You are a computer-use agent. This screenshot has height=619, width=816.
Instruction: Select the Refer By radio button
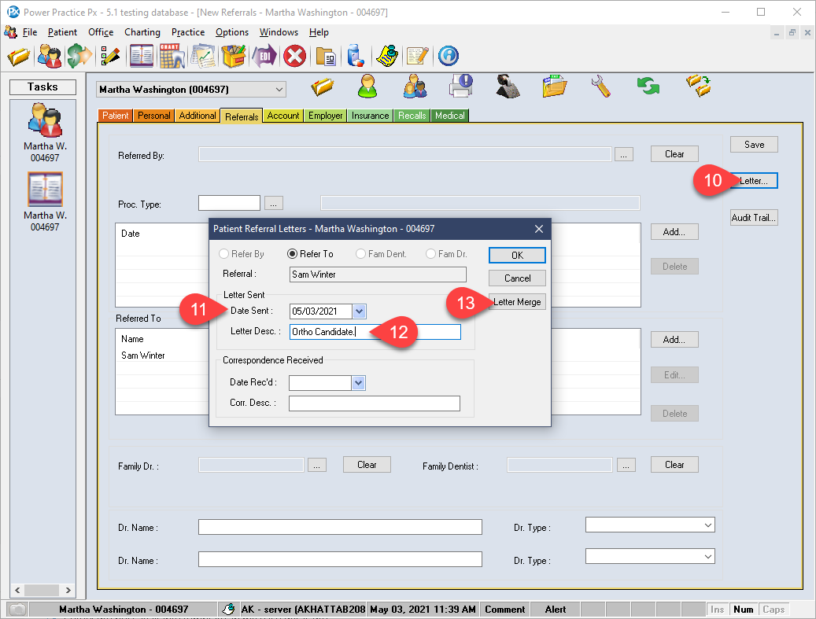[x=223, y=254]
